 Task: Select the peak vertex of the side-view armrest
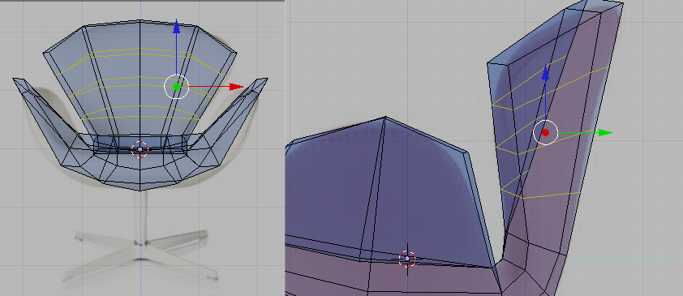click(385, 117)
